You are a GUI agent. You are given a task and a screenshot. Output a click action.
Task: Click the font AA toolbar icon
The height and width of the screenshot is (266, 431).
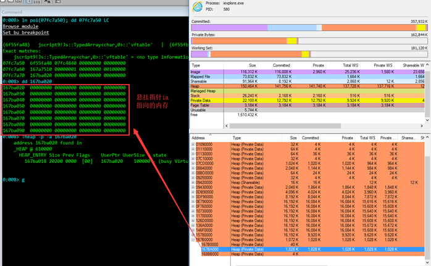(x=48, y=2)
